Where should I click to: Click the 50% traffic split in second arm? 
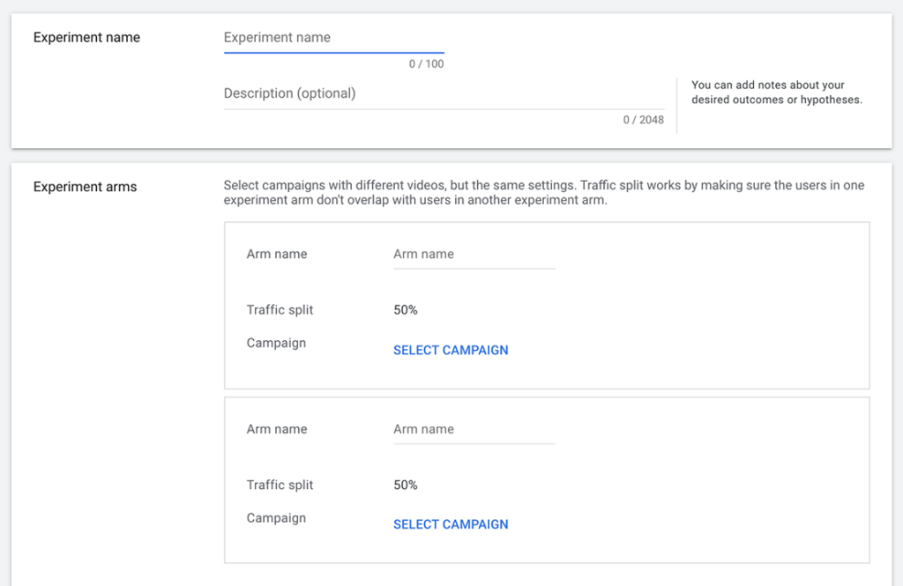point(402,485)
